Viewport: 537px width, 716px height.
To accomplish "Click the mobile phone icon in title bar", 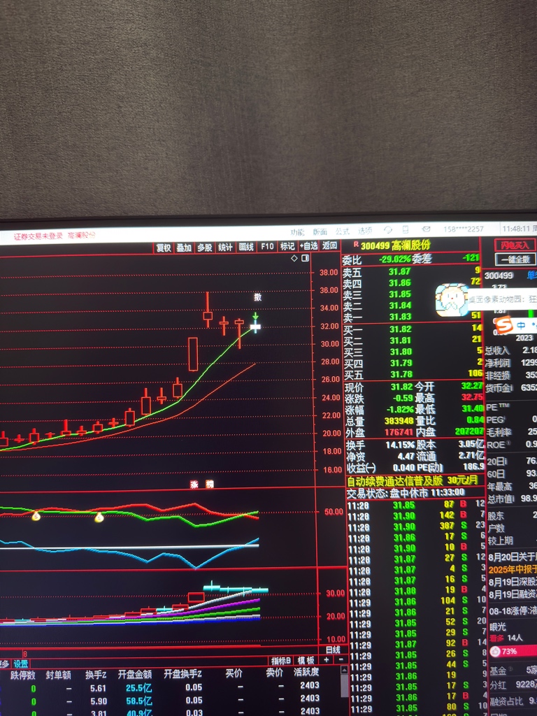I will pos(406,229).
